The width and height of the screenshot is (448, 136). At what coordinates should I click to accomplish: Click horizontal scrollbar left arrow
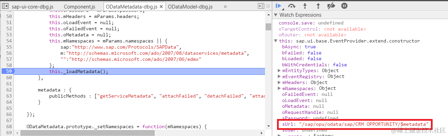[18, 133]
